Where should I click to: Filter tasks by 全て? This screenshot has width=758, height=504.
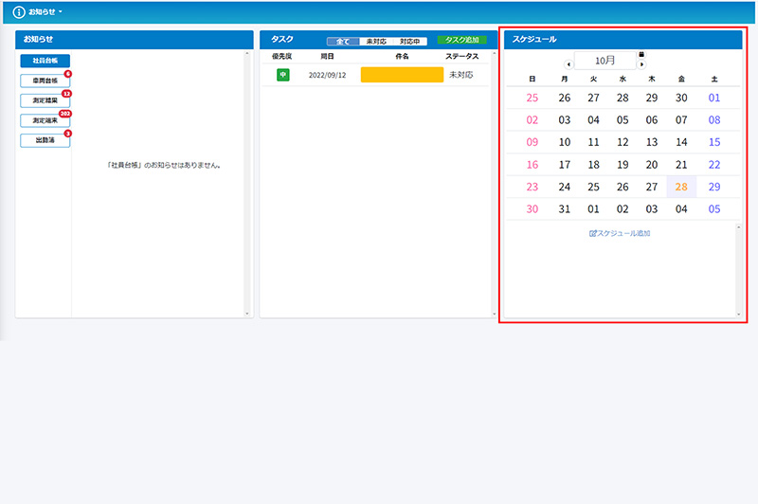[343, 42]
